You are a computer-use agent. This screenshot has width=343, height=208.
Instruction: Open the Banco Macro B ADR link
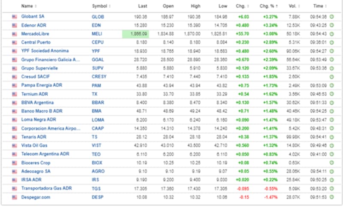[42, 111]
